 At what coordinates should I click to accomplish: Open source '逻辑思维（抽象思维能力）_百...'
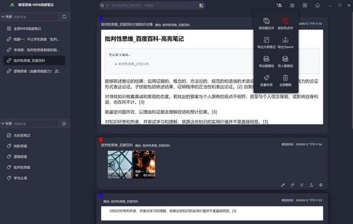34,71
